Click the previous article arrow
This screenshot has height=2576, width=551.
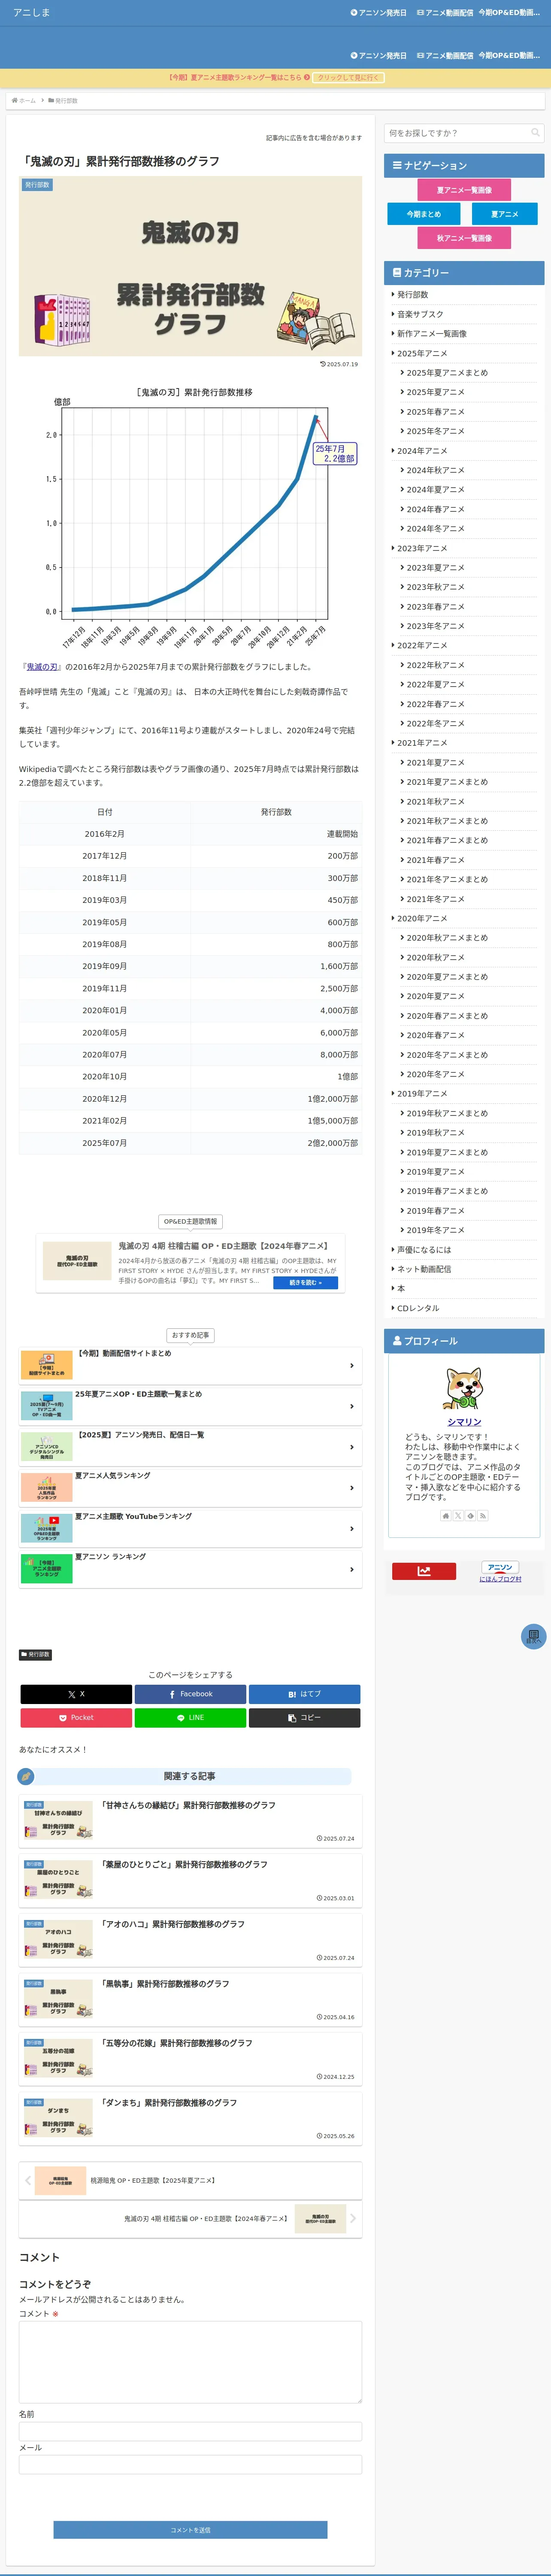tap(27, 2180)
